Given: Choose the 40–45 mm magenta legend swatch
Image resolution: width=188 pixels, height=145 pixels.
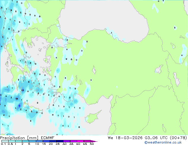Looking at the screenshot, I should click(x=80, y=141).
